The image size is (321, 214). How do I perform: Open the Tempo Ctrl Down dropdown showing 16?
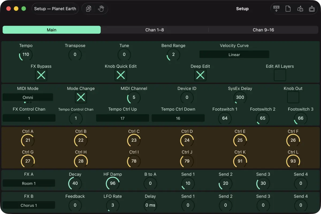point(178,118)
